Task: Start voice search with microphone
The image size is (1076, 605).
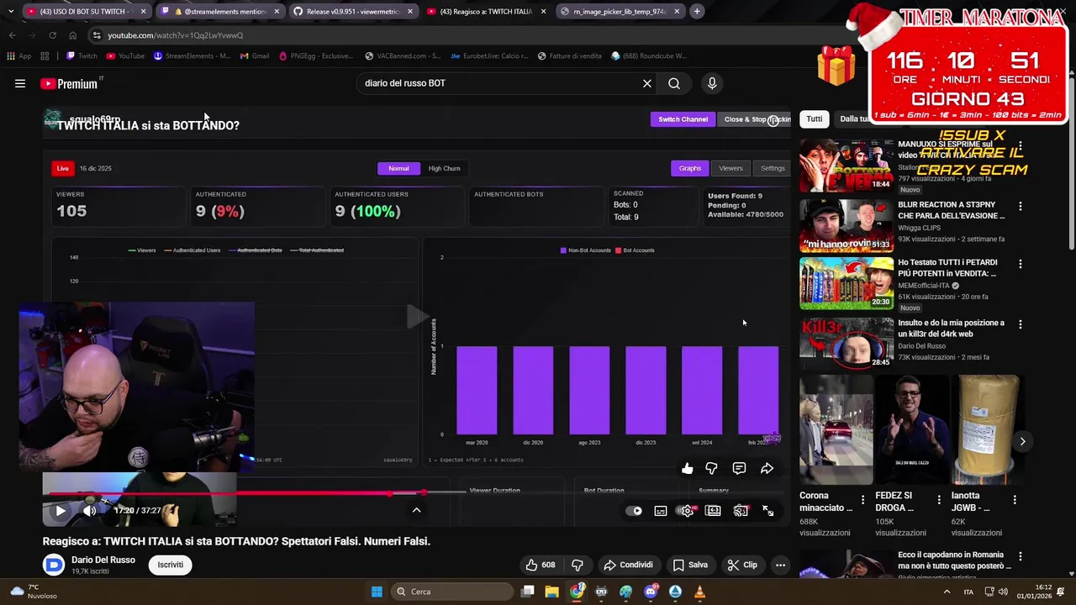Action: point(712,83)
